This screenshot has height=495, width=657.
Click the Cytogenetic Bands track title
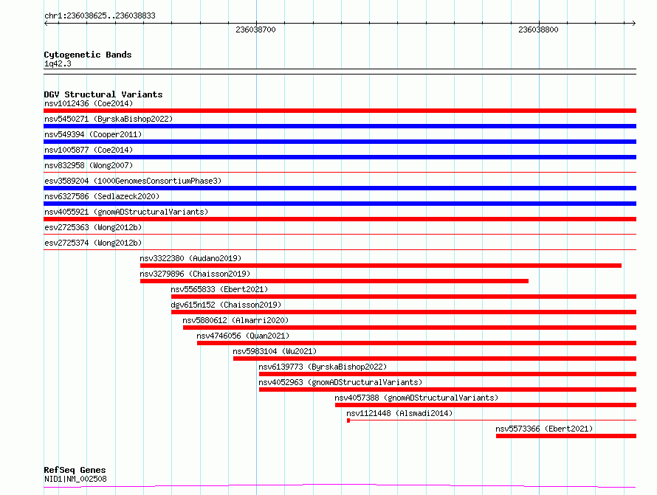[88, 55]
